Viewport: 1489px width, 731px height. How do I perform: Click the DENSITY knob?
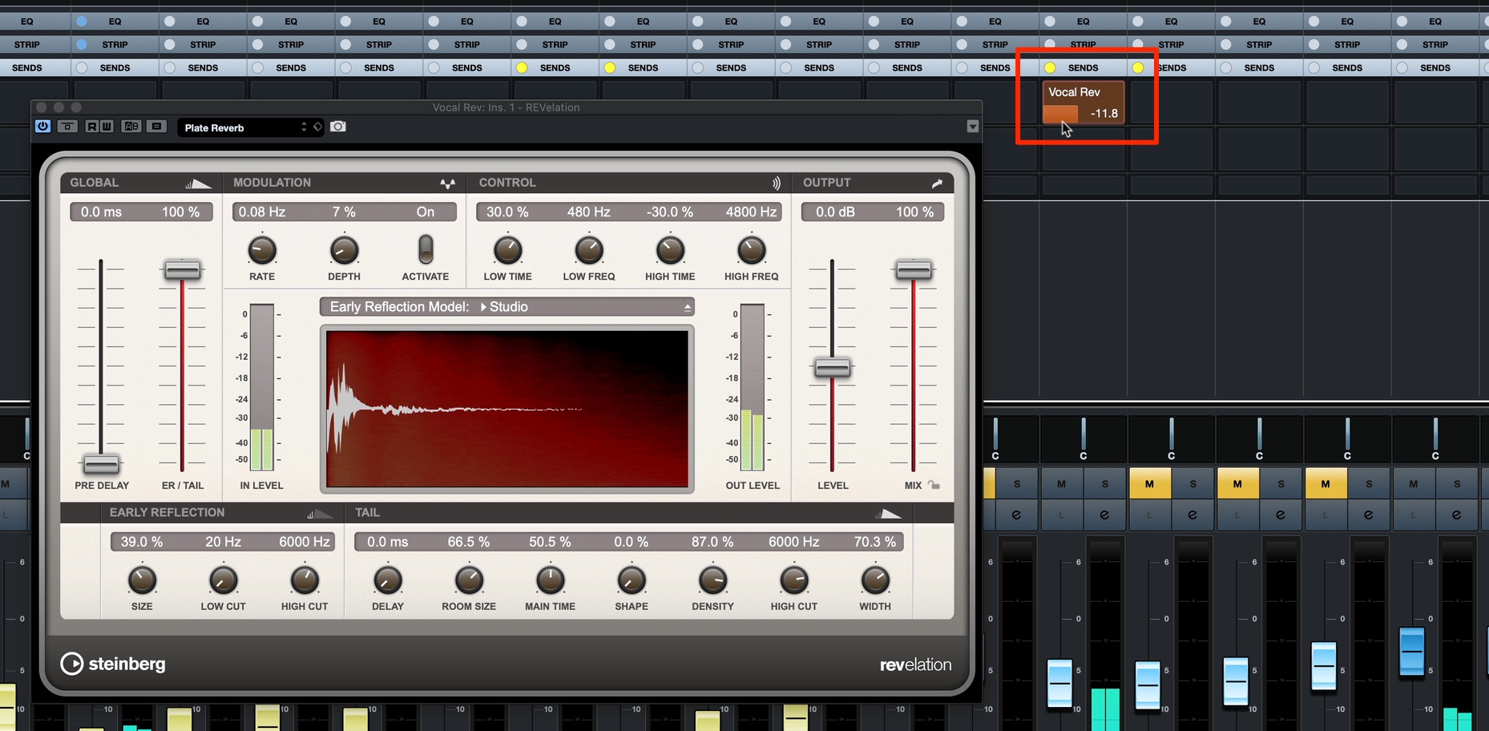[x=712, y=580]
